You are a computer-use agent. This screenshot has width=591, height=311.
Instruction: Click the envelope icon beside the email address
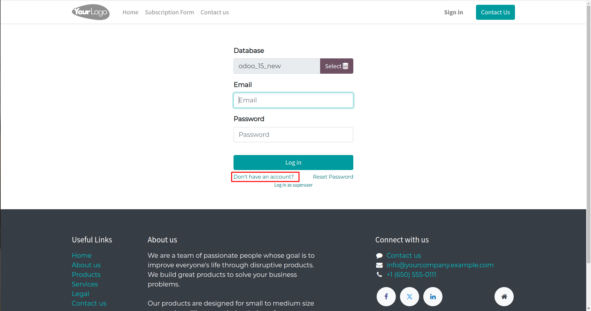[x=379, y=265]
